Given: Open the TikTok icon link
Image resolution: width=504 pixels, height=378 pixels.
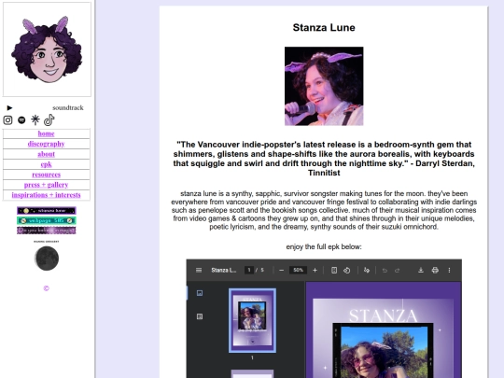Looking at the screenshot, I should (49, 119).
